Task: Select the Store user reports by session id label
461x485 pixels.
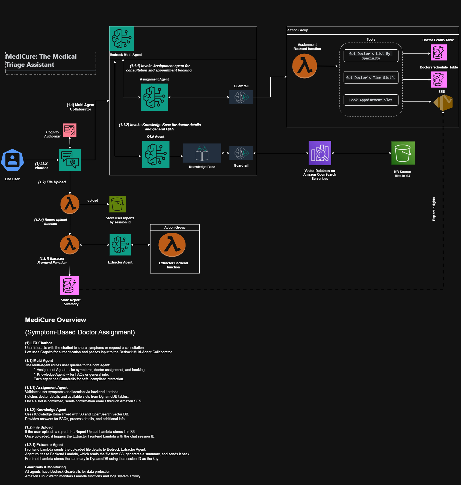Action: coord(120,220)
